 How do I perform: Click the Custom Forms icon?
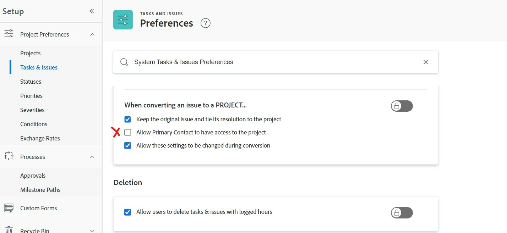(9, 208)
